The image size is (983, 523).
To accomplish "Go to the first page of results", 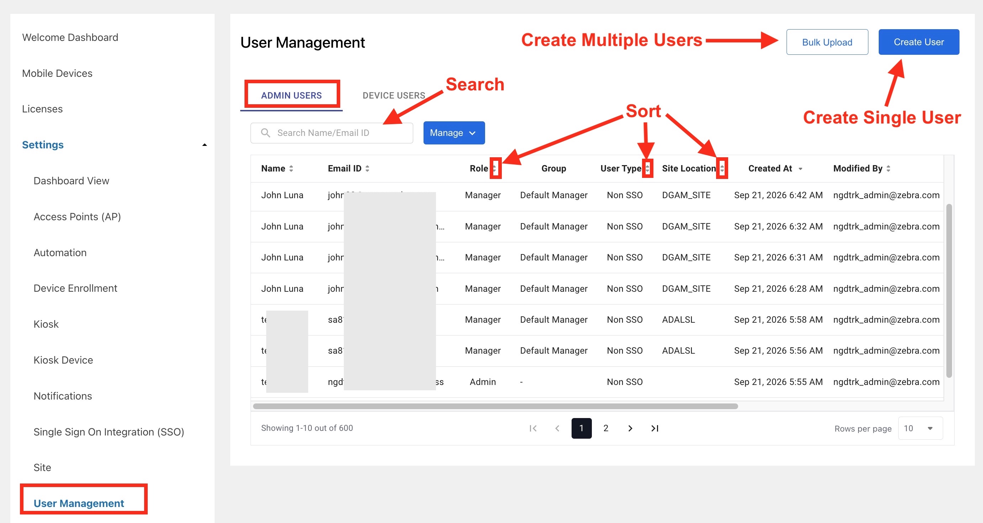I will [533, 428].
